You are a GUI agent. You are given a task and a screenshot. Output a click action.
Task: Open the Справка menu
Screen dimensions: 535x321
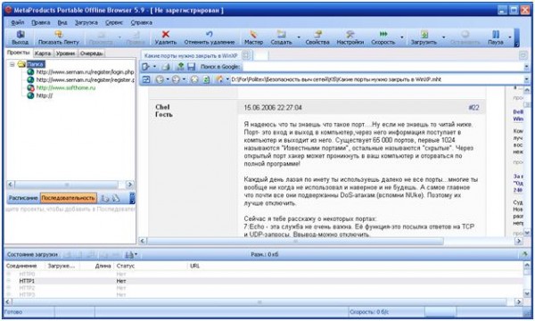pos(141,22)
